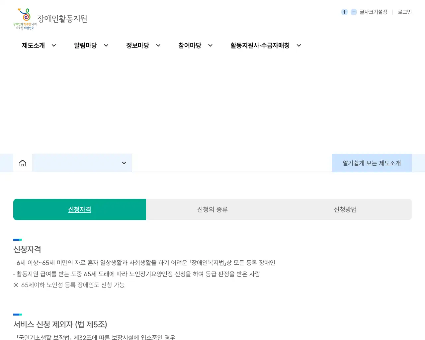Image resolution: width=425 pixels, height=340 pixels.
Task: Click the 장애인활동지원 site logo
Action: coord(50,19)
